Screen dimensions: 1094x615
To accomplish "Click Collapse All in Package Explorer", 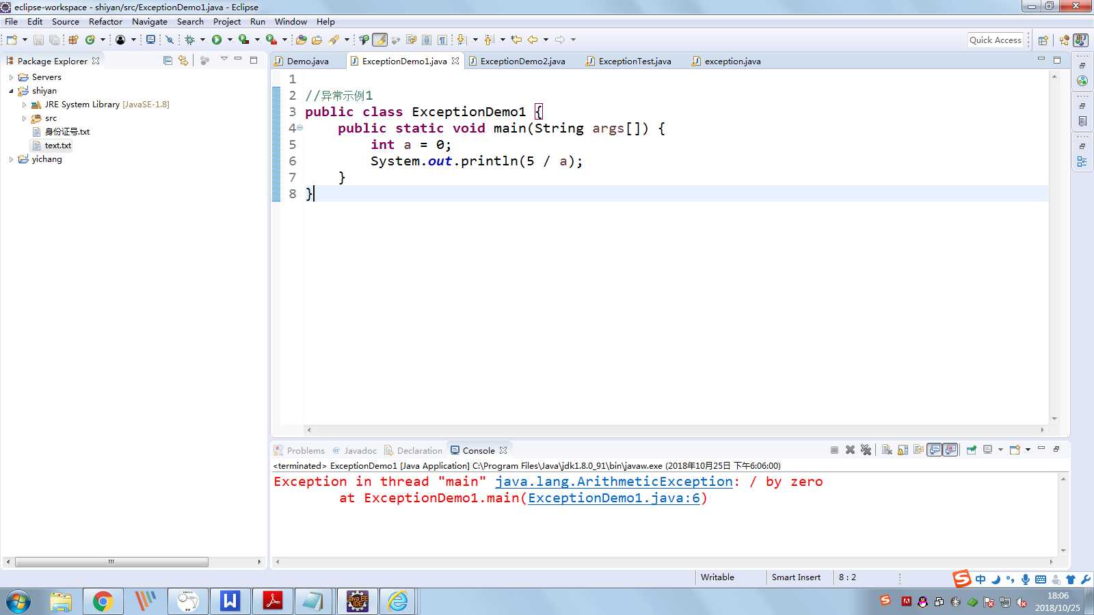I will (168, 60).
